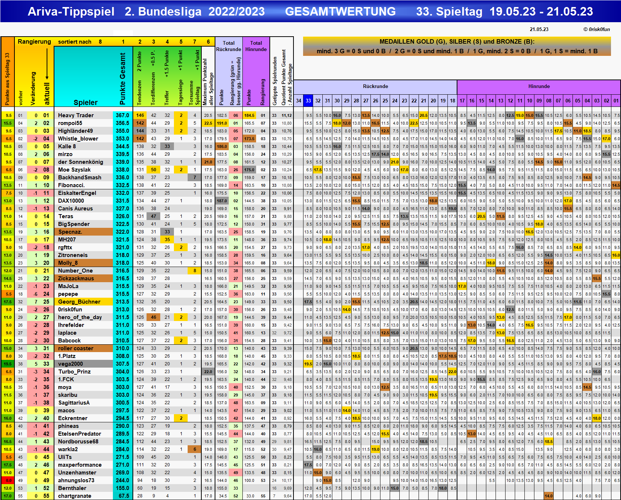Select player name SagittariusA

click(x=74, y=403)
